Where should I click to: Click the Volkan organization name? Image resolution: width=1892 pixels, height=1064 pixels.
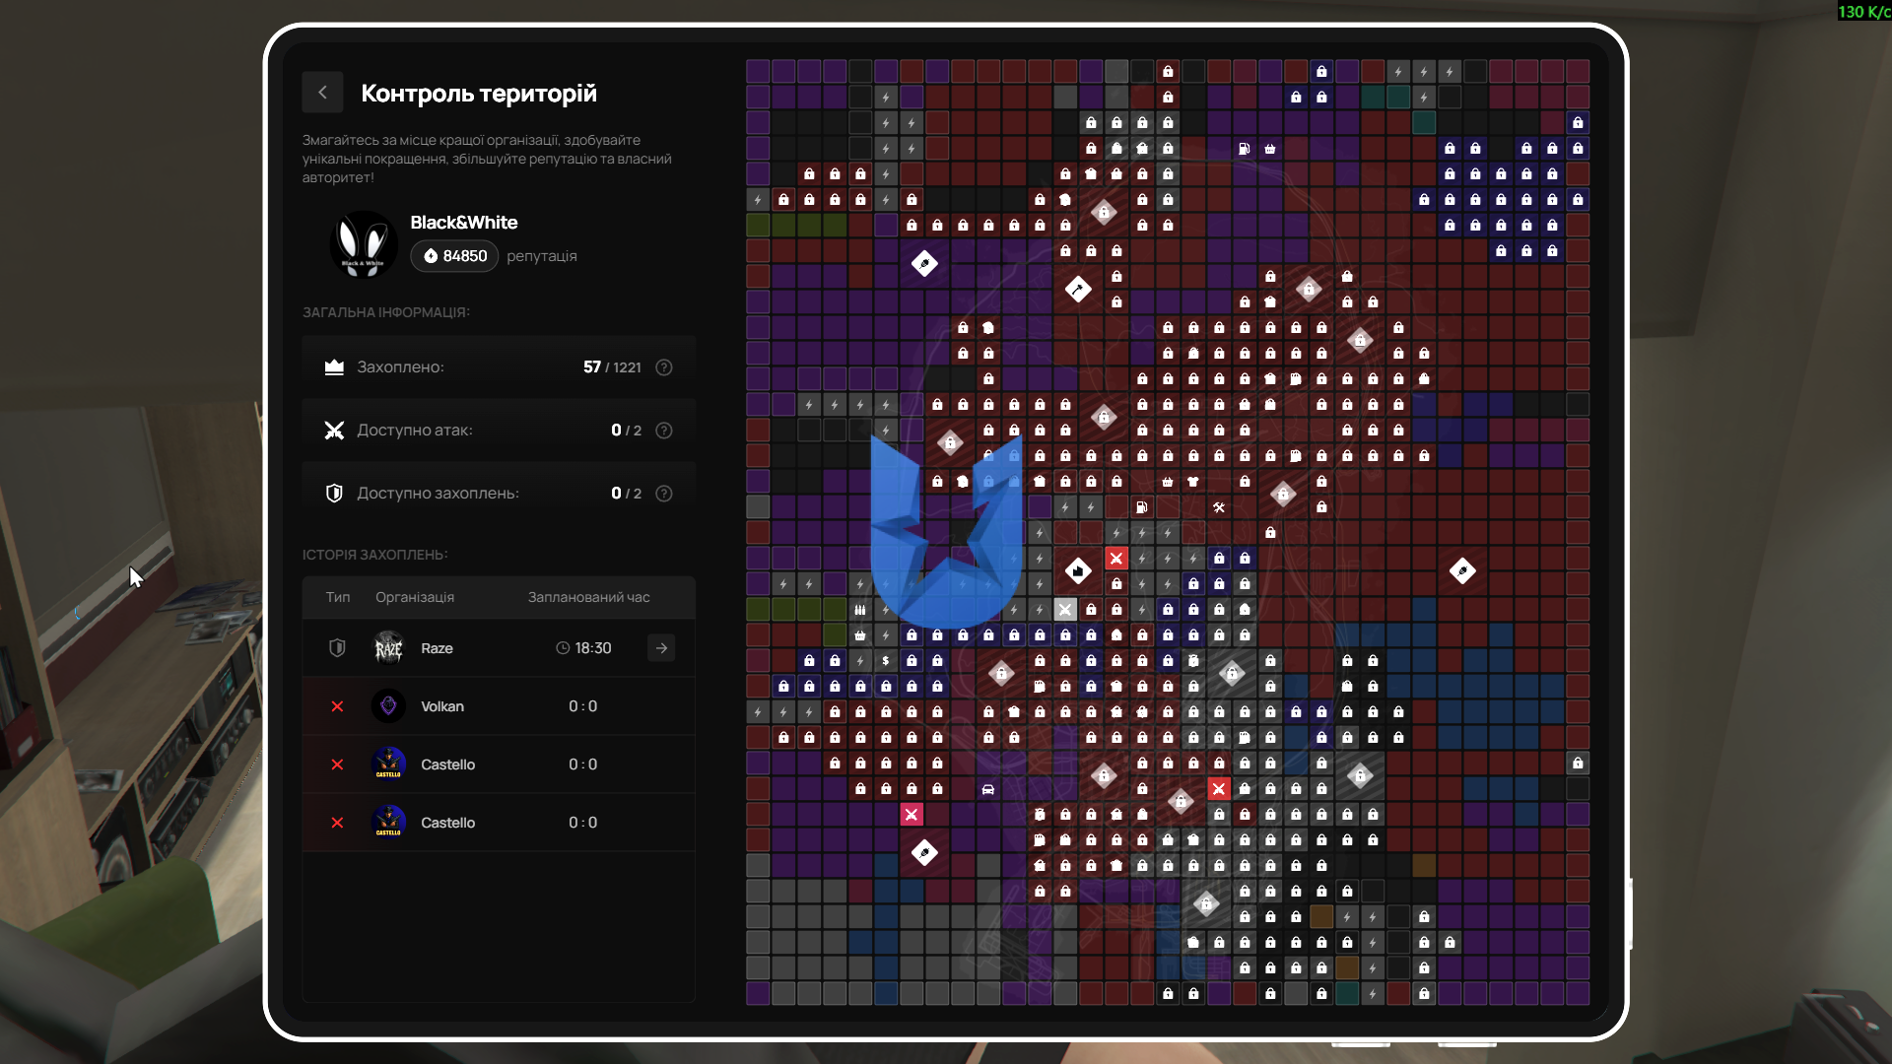click(442, 706)
